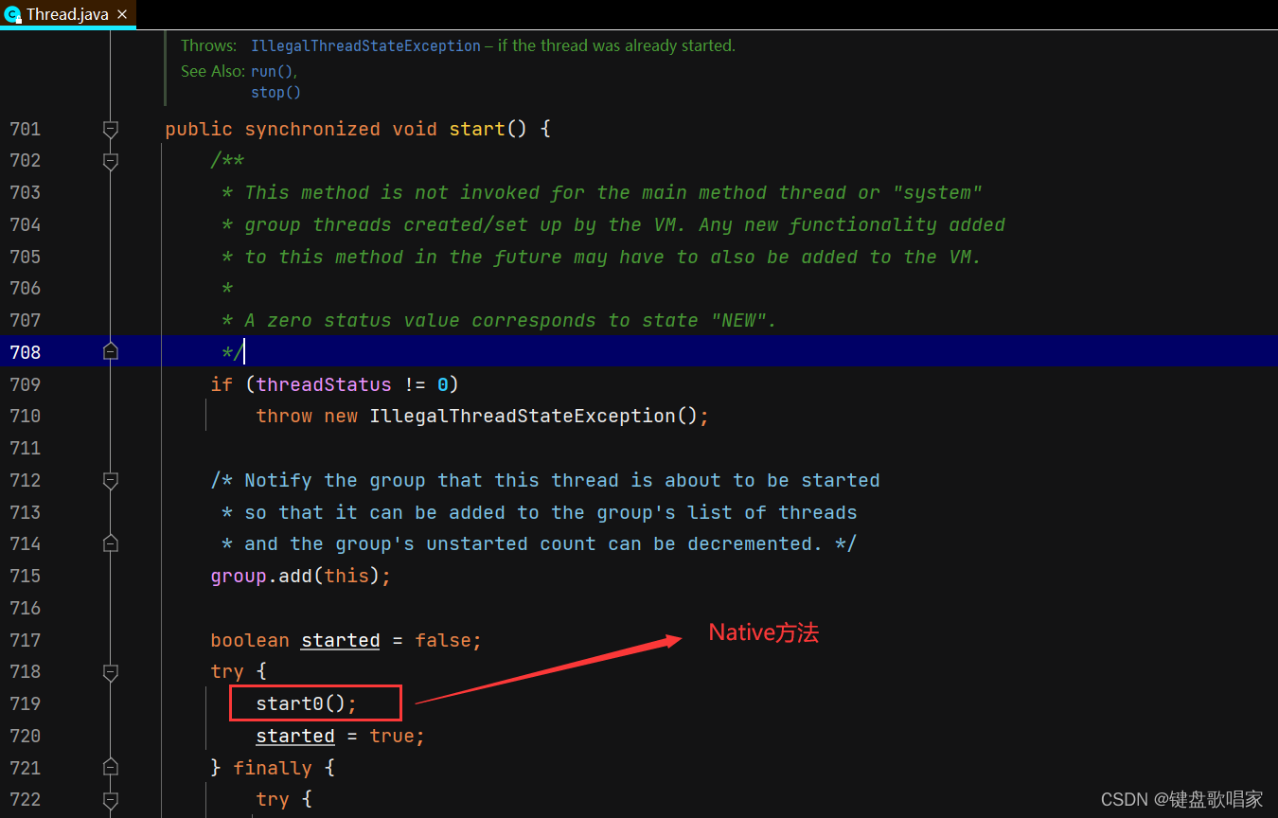Image resolution: width=1278 pixels, height=818 pixels.
Task: Click the comment end fold marker at line 708
Action: click(111, 352)
